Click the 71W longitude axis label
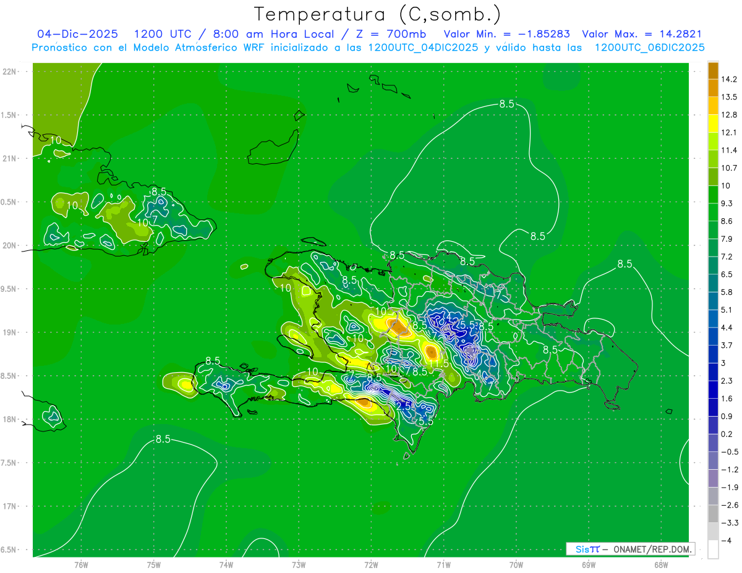The image size is (742, 573). [x=443, y=565]
